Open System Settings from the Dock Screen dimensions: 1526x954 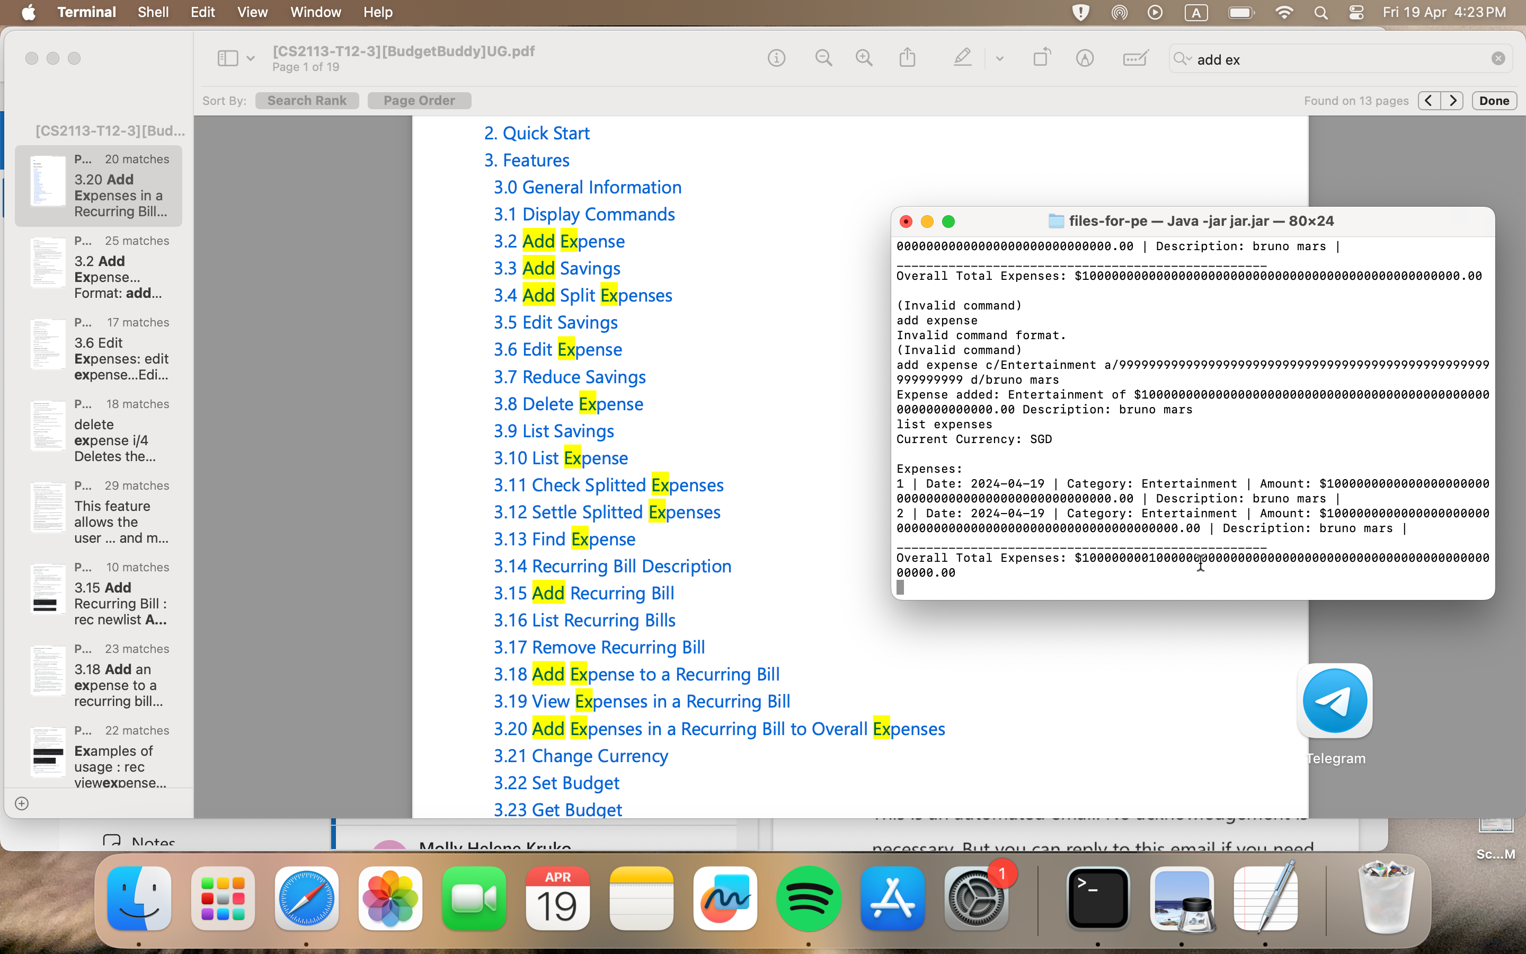976,898
